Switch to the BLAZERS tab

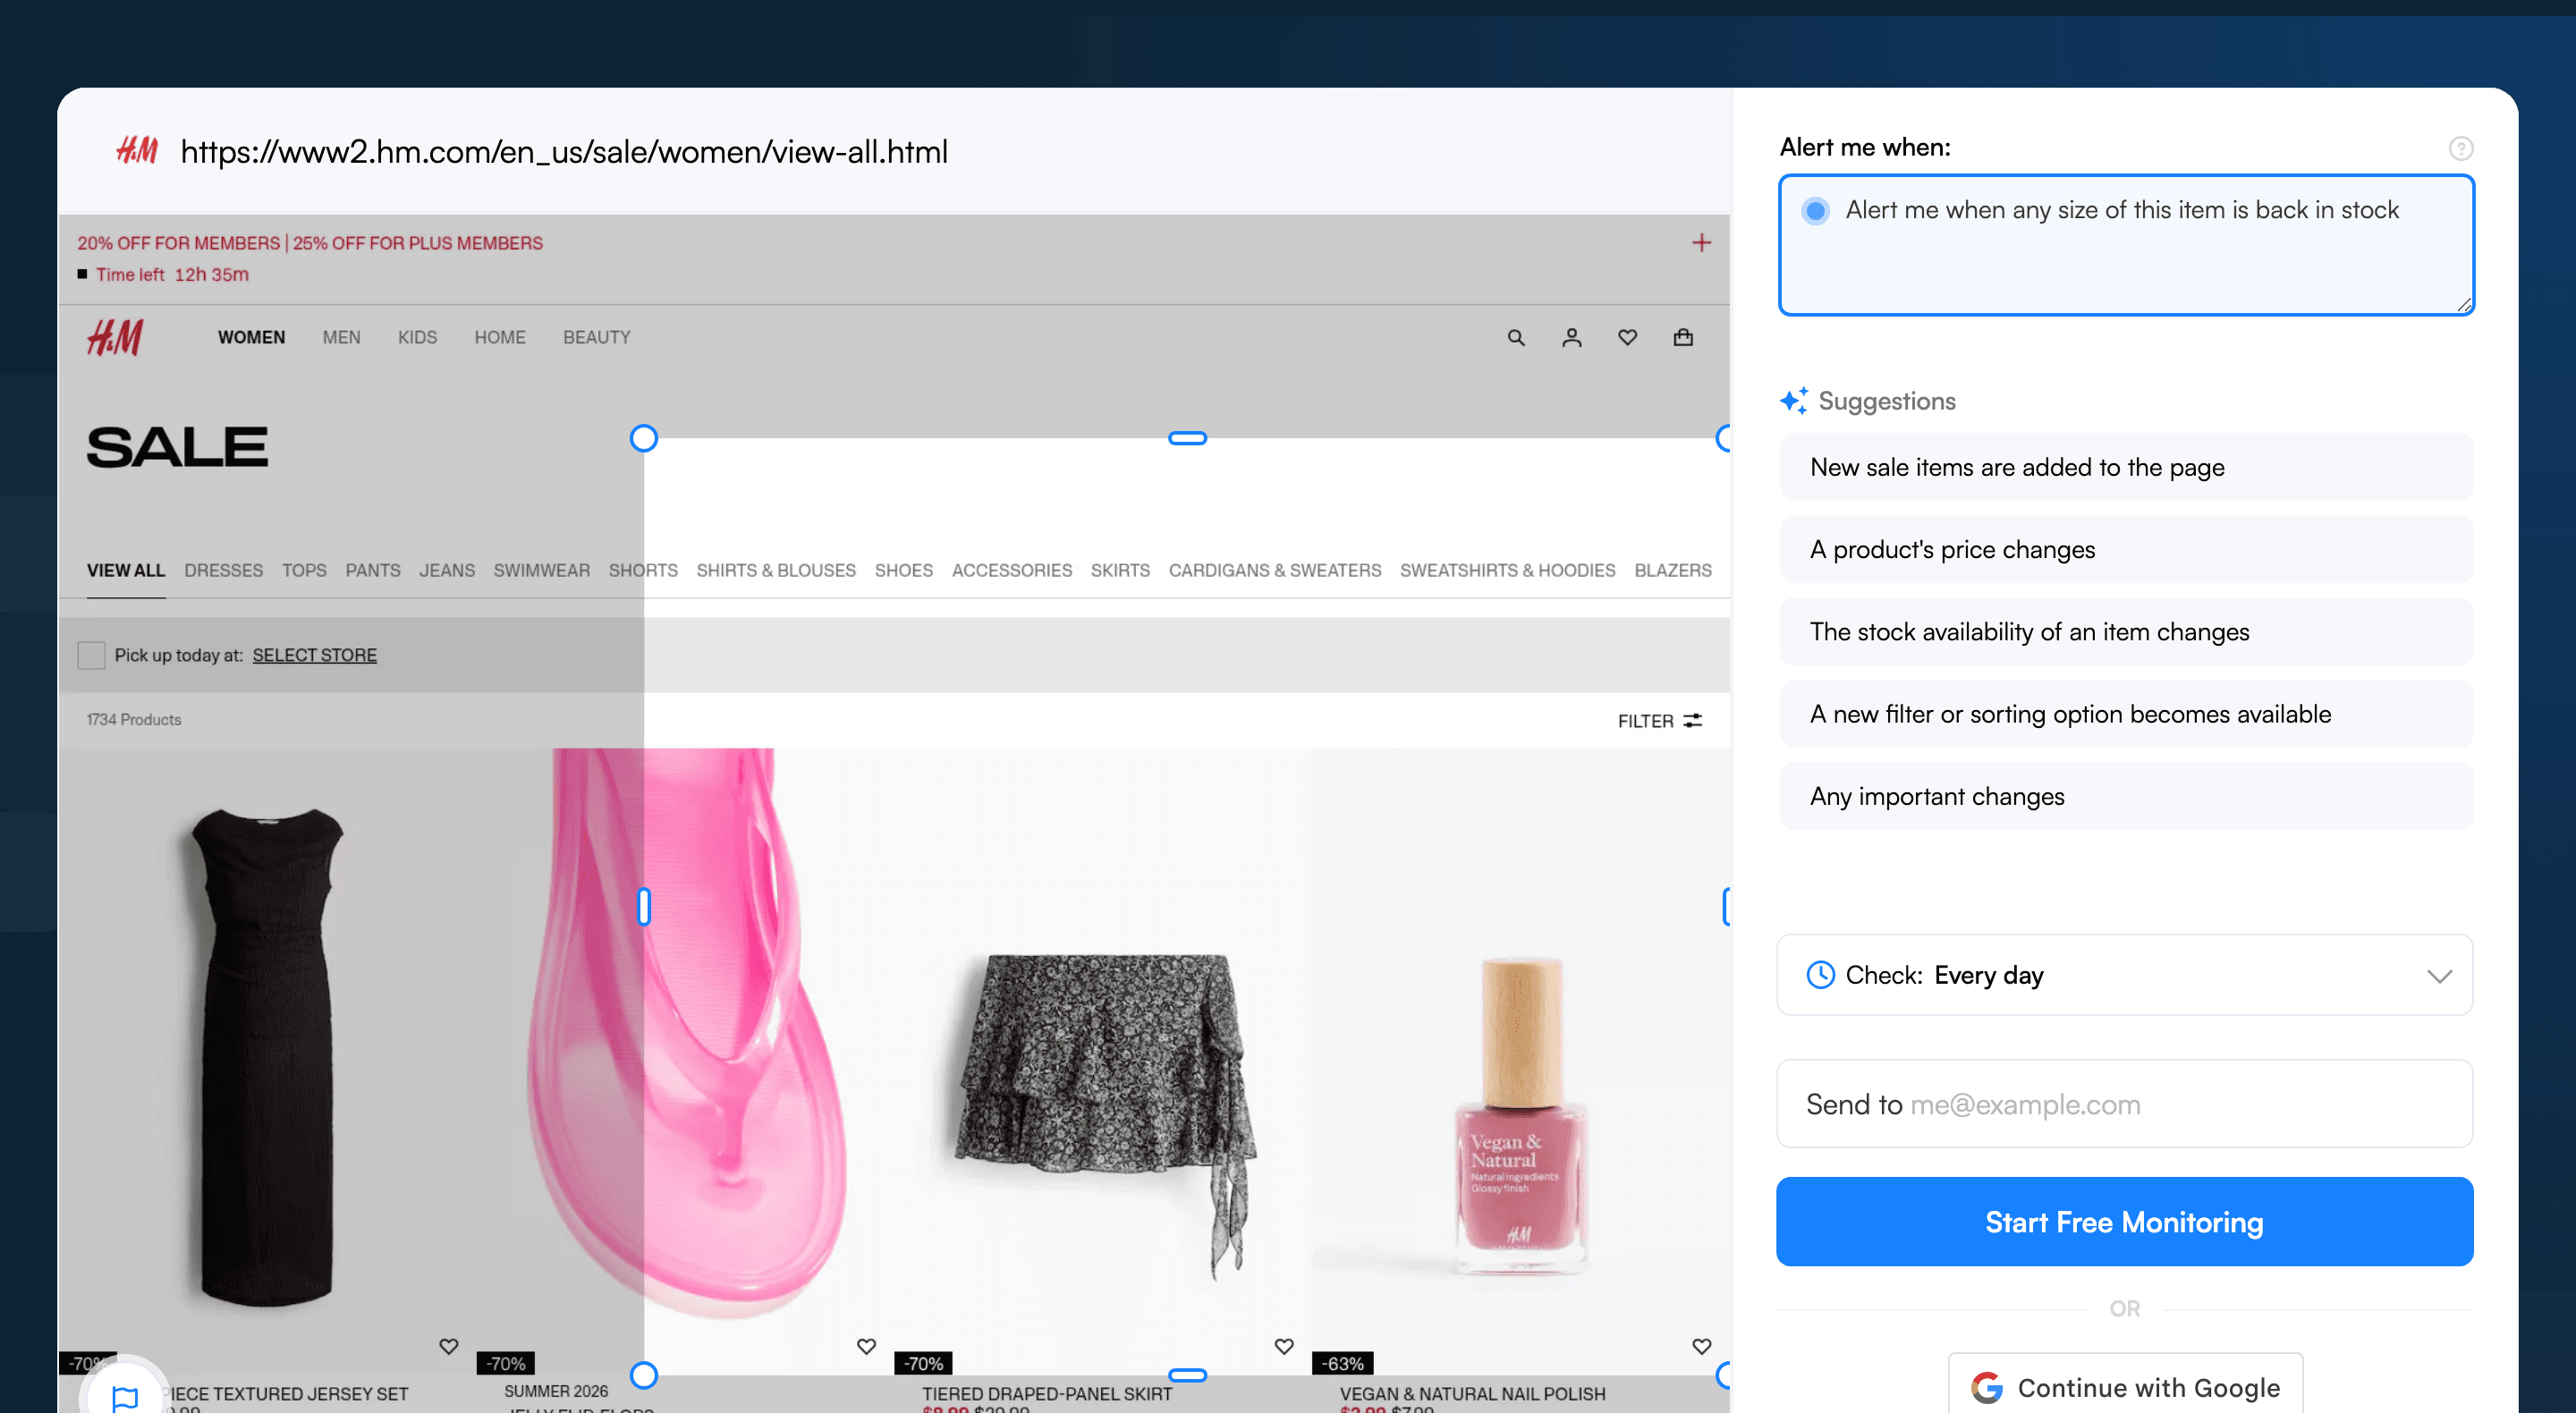[x=1673, y=571]
